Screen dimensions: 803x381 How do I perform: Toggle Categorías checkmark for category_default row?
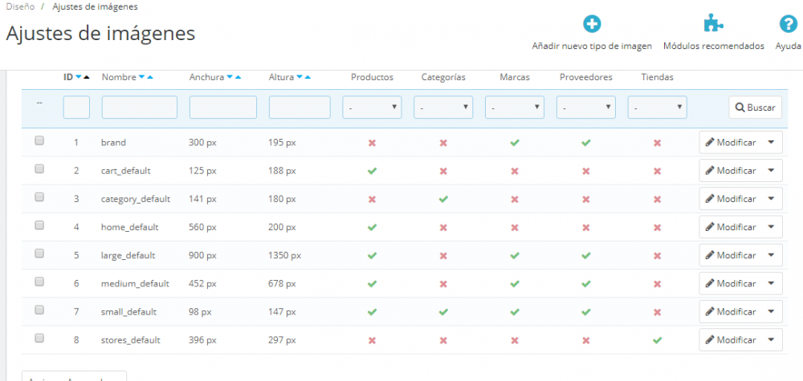443,199
